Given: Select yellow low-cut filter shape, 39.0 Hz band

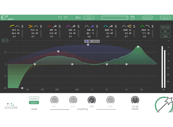Looking at the screenshot, I should [x=12, y=26].
